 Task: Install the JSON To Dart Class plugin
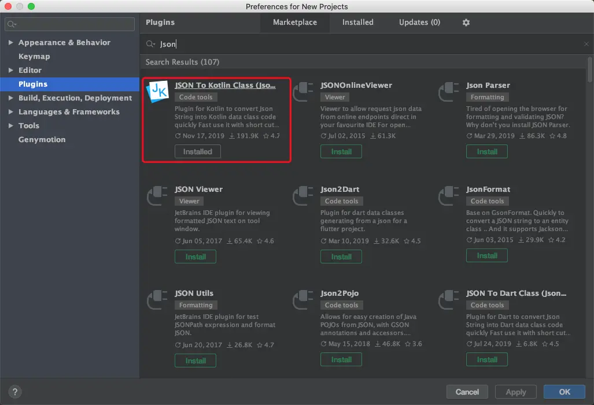tap(487, 359)
